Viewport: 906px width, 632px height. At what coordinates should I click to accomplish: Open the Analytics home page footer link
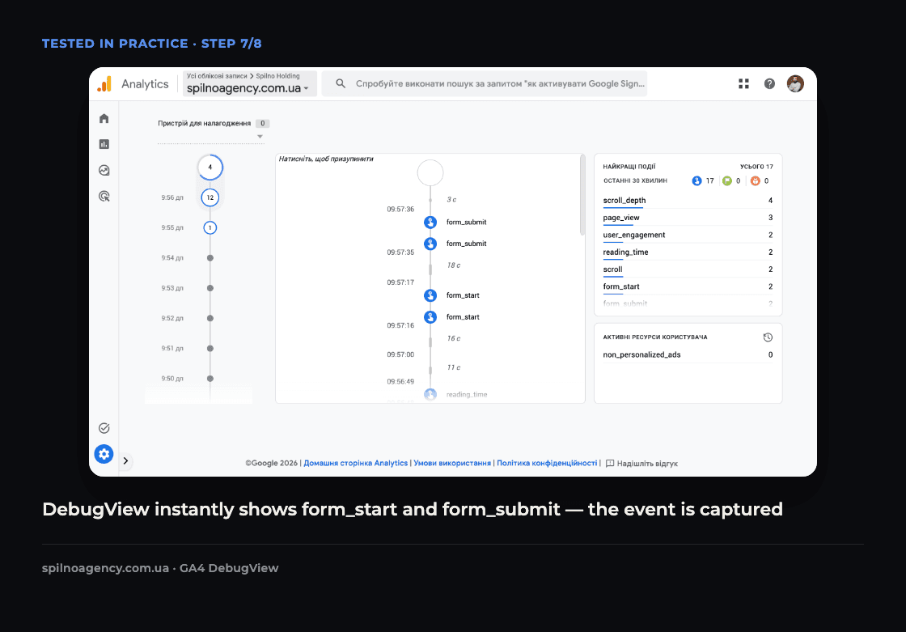pyautogui.click(x=356, y=463)
